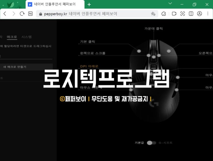Select the 왼쪽으로 스크롤 dot
The width and height of the screenshot is (213, 161).
tap(148, 55)
